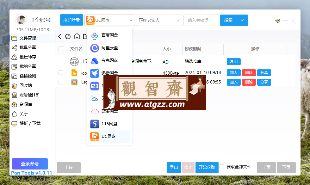Viewport: 310px width, 185px height.
Task: Click the 文件名 column header
Action: coord(76,49)
